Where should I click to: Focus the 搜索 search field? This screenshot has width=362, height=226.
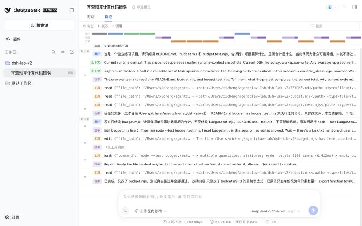334,26
